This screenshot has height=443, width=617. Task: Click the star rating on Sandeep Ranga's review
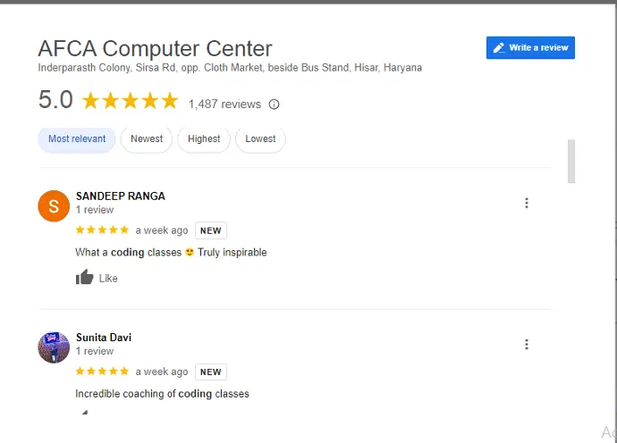pos(102,230)
